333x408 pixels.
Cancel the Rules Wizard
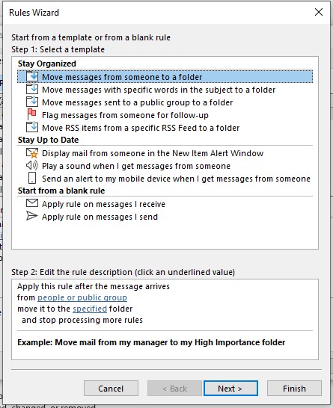tap(111, 389)
